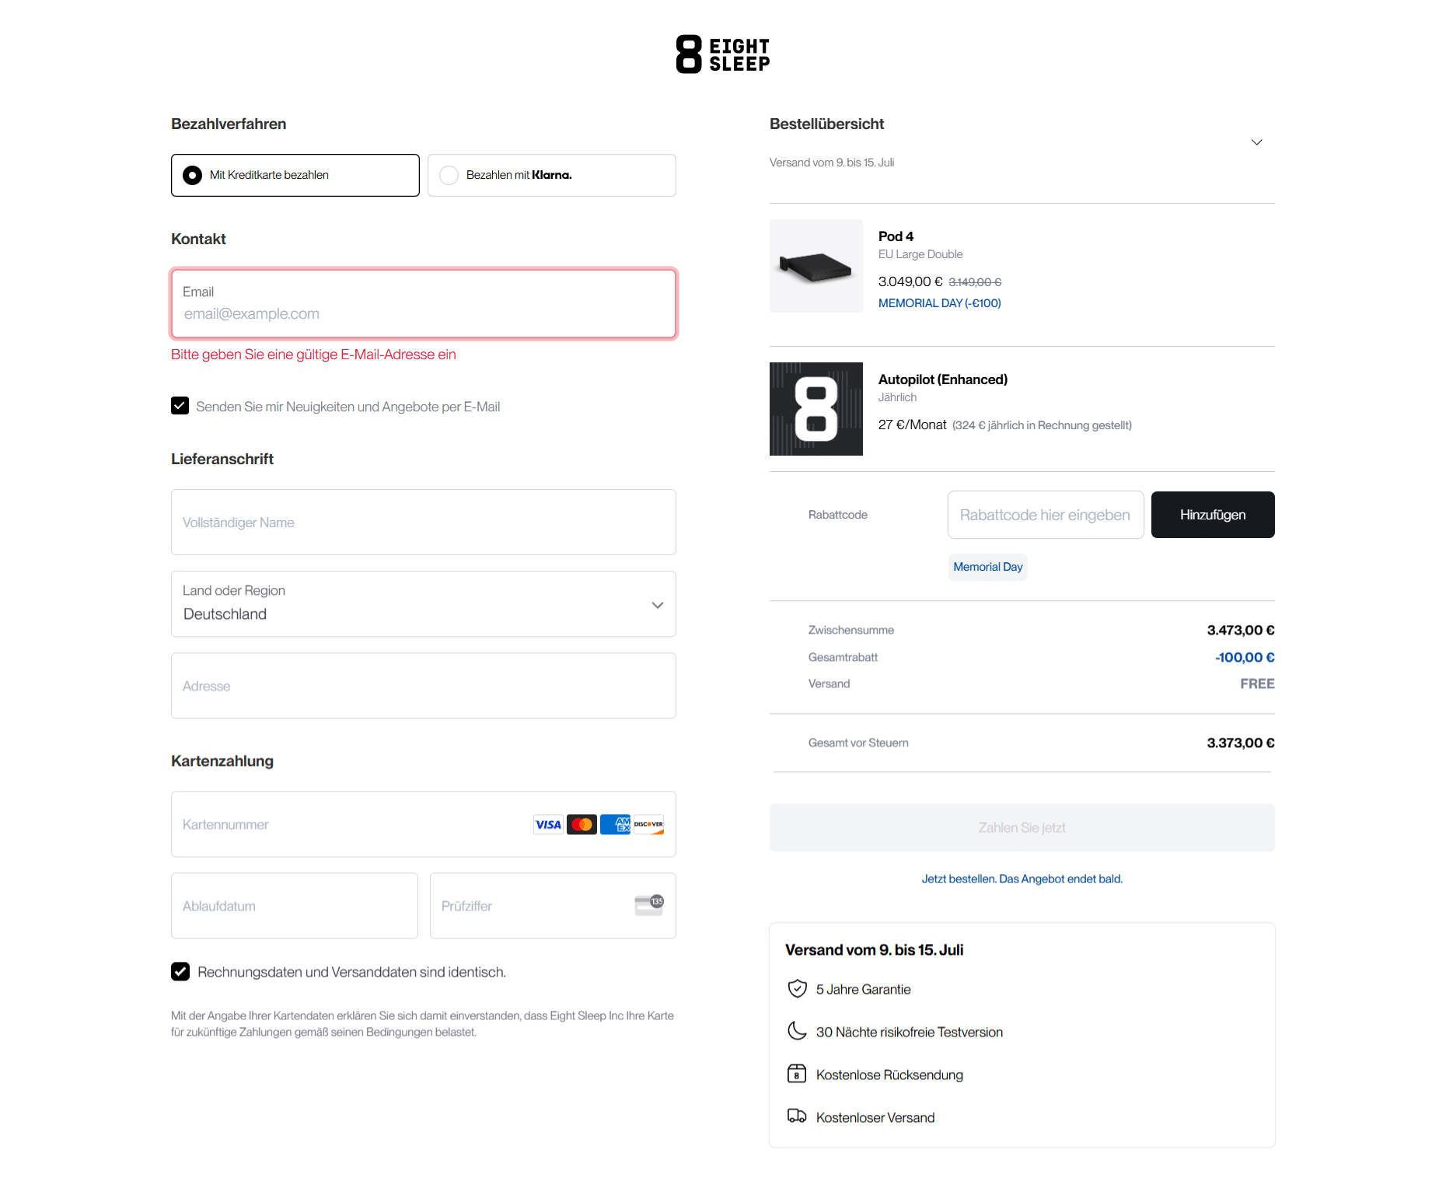1446x1178 pixels.
Task: Click the Pod 4 product thumbnail
Action: pyautogui.click(x=816, y=266)
